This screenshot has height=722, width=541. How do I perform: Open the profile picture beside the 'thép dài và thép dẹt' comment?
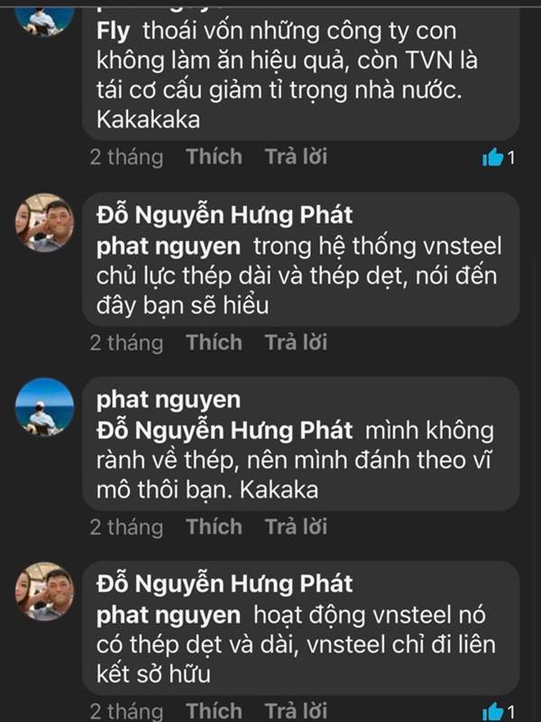pyautogui.click(x=45, y=222)
